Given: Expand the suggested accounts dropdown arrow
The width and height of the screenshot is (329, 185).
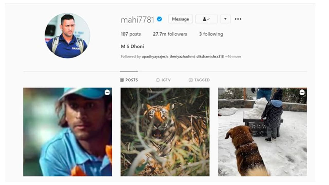Looking at the screenshot, I should click(225, 19).
